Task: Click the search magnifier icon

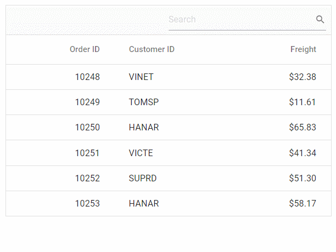Action: 321,20
